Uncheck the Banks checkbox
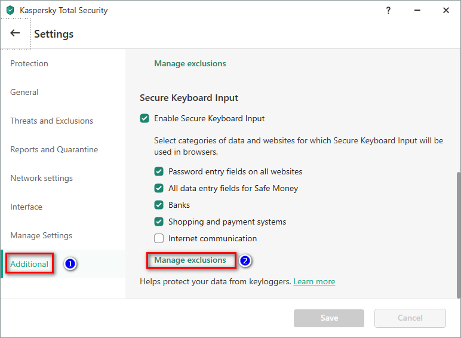 159,205
